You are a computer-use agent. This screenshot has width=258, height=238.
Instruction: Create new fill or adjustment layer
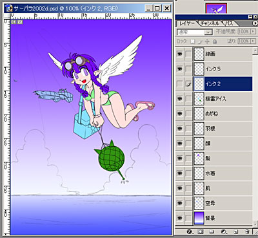[x=224, y=232]
